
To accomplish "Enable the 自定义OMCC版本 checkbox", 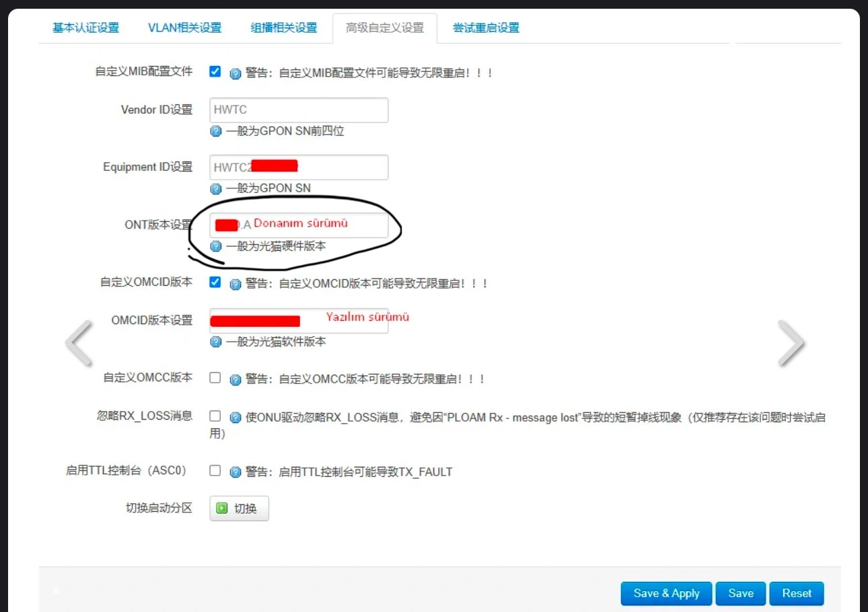I will (x=215, y=378).
